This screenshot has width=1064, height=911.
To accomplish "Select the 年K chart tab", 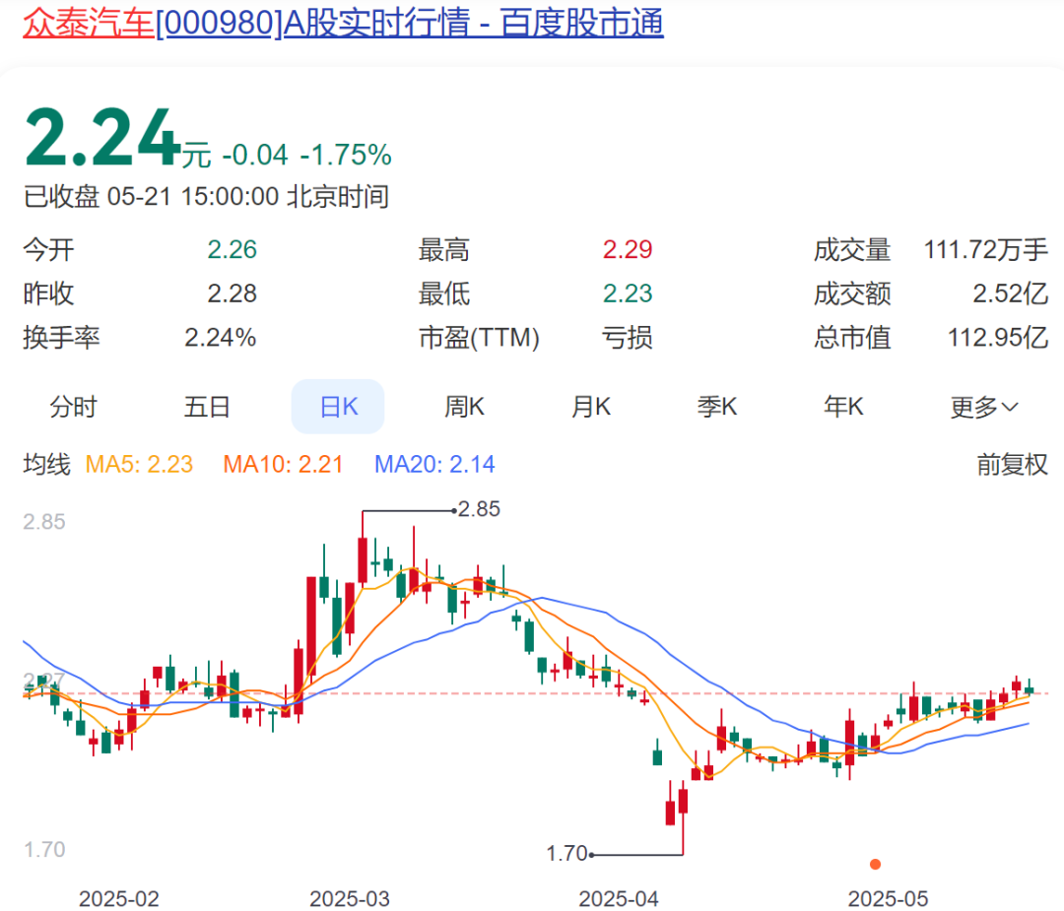I will point(843,407).
